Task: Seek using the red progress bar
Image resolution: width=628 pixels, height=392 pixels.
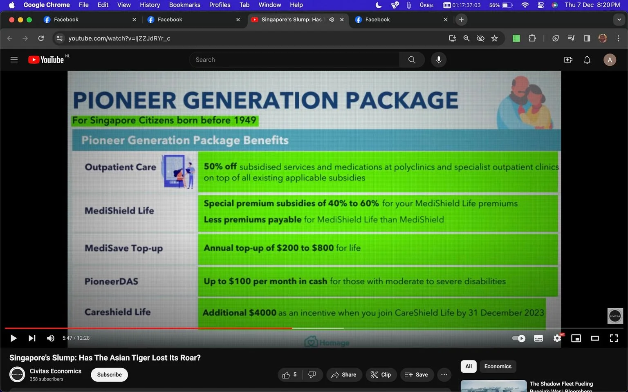Action: tap(148, 328)
